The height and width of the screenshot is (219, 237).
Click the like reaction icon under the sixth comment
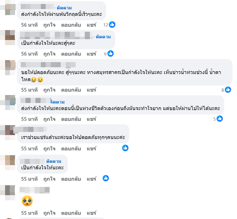[x=106, y=178]
